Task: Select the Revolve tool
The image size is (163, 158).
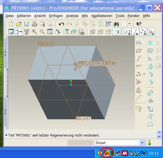Action: coord(150,101)
